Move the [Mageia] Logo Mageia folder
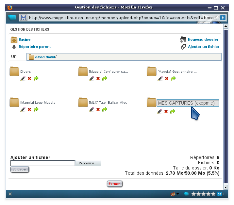The height and width of the screenshot is (205, 234). (x=36, y=110)
